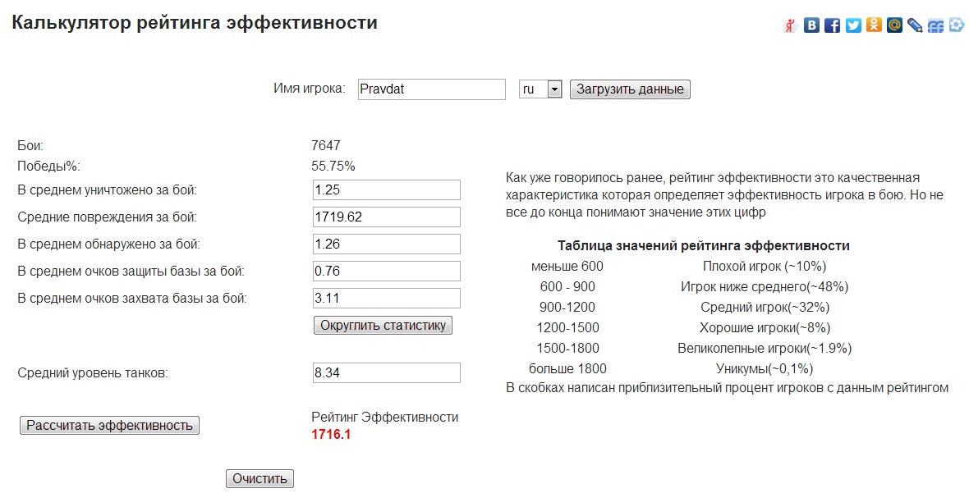This screenshot has height=493, width=969.
Task: Share to Odnoklassniki with the orange icon
Action: click(874, 25)
